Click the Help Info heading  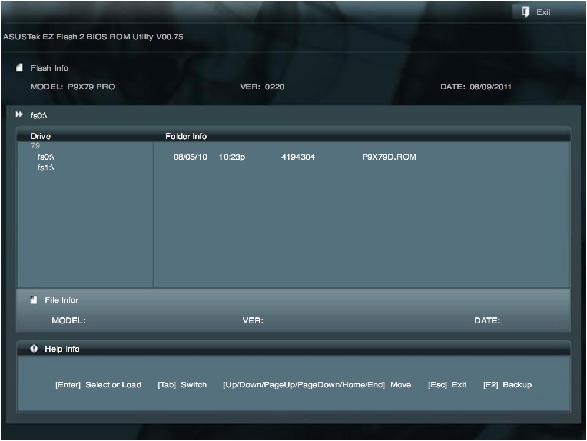(62, 349)
